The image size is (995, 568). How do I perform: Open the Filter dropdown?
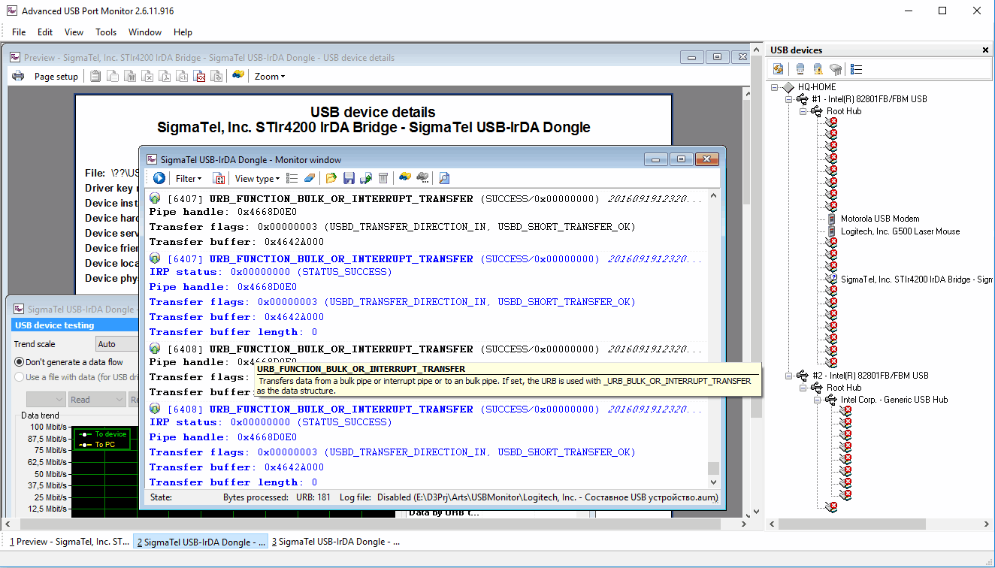189,179
